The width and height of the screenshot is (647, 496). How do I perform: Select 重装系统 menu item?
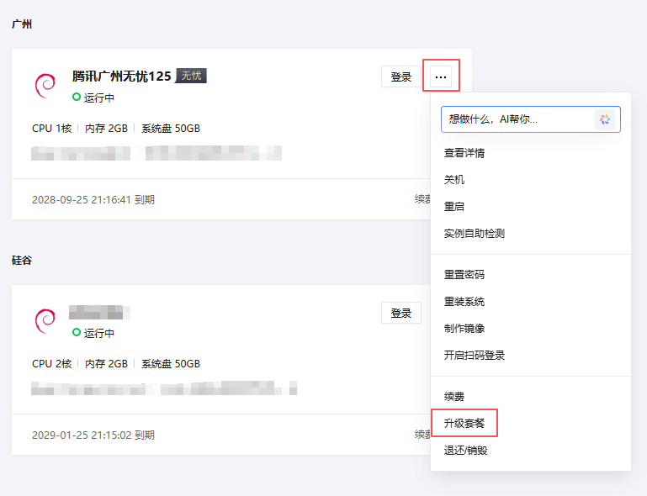464,302
